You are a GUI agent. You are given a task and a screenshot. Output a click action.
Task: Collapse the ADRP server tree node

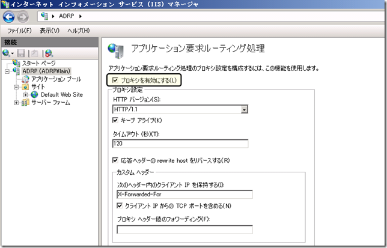[x=7, y=71]
